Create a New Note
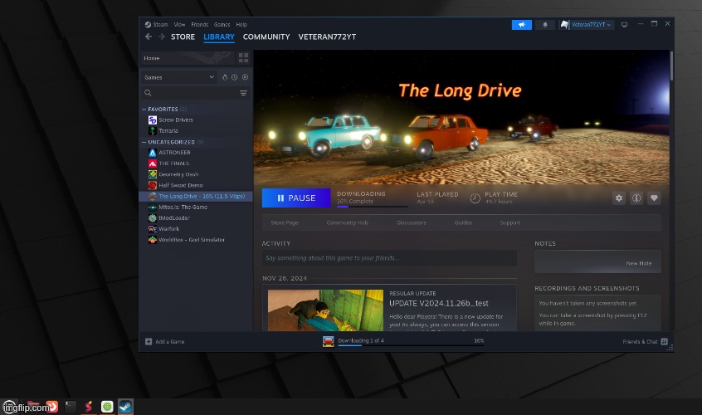The height and width of the screenshot is (415, 702). [x=639, y=263]
